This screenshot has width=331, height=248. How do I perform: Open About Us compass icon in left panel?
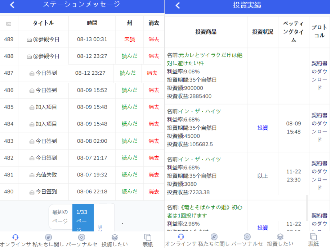[48, 237]
